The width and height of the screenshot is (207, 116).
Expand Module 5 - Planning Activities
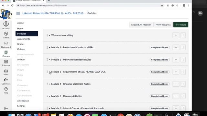49,96
